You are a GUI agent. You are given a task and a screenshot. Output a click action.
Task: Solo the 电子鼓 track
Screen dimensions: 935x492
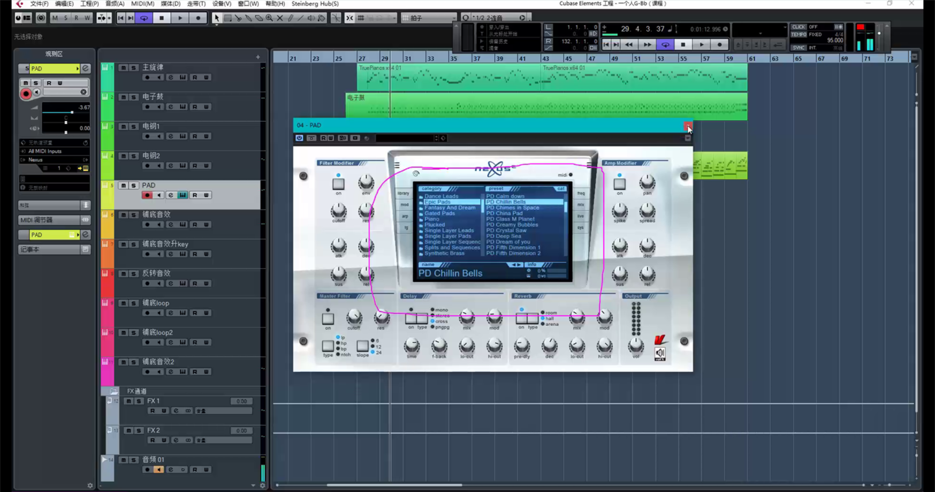click(133, 97)
